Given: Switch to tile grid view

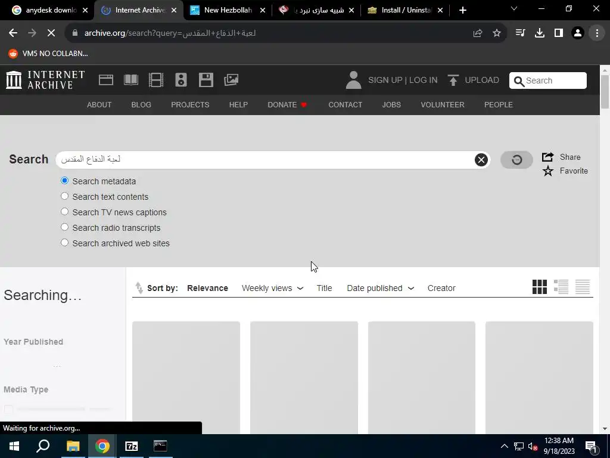Looking at the screenshot, I should click(x=540, y=287).
